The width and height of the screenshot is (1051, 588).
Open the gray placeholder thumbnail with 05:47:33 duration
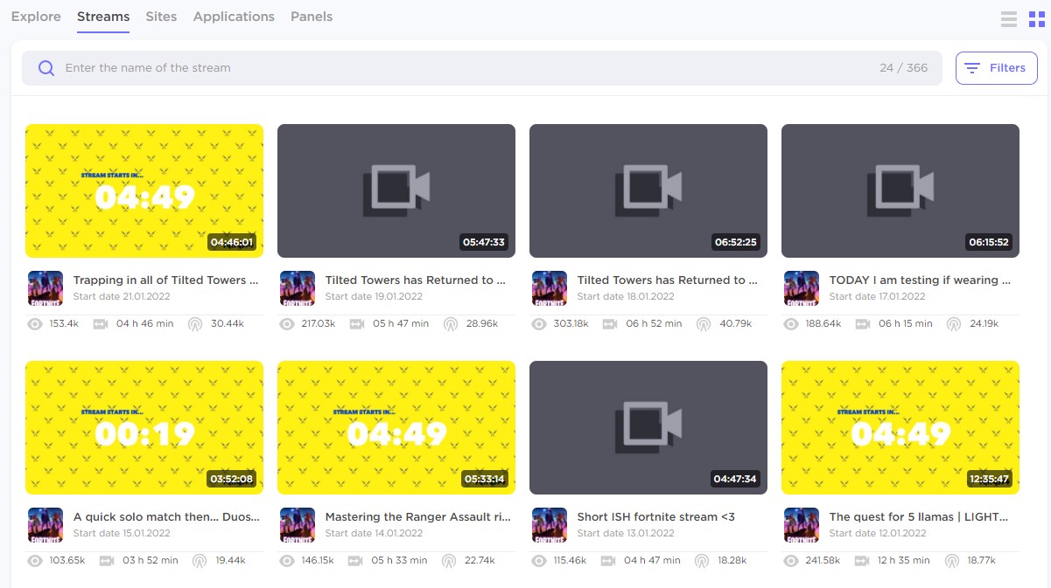tap(396, 190)
